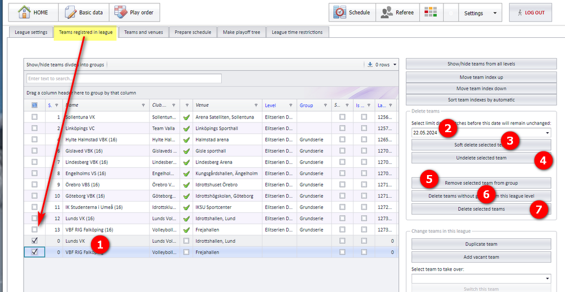Open the filter icon in the S. index column header
Viewport: 565px width, 292px height.
click(57, 106)
